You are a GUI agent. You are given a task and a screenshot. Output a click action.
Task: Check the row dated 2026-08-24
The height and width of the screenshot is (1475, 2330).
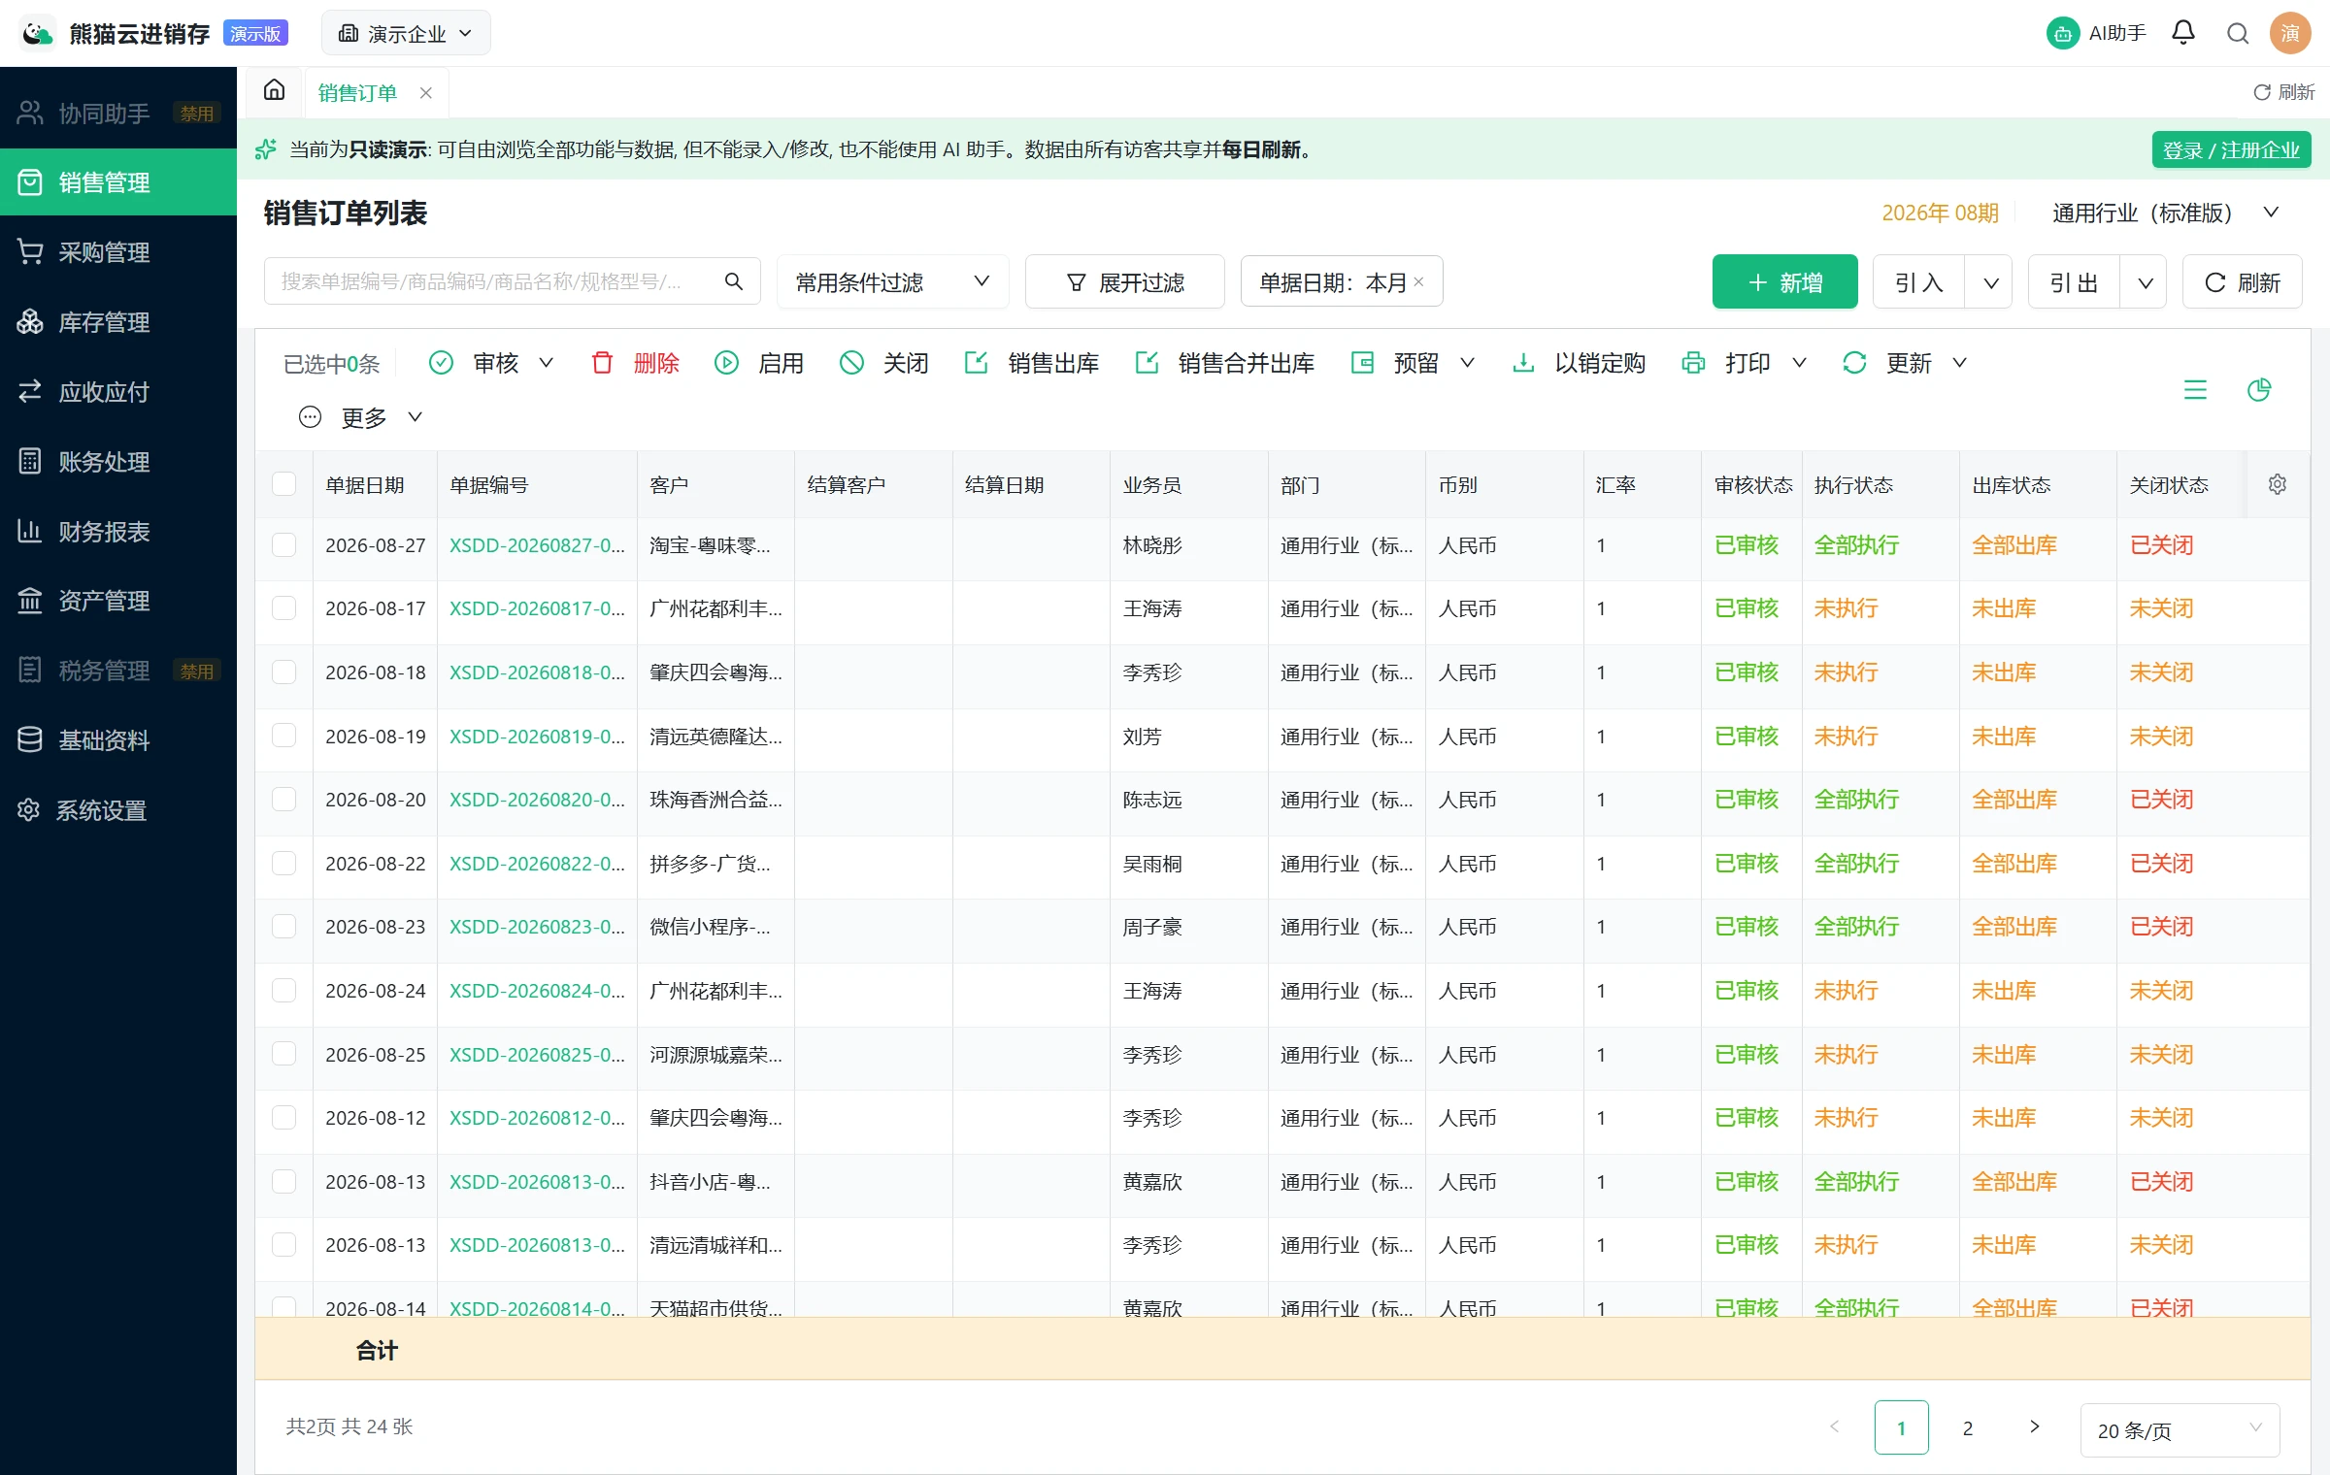pyautogui.click(x=284, y=991)
